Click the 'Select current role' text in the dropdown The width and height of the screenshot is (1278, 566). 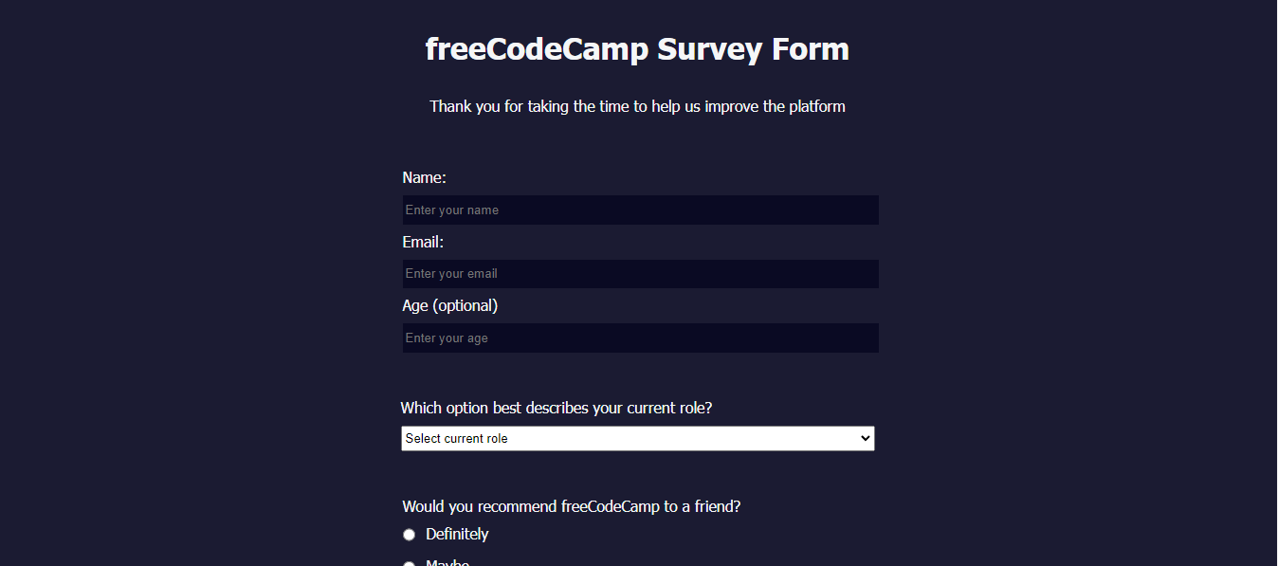point(457,439)
